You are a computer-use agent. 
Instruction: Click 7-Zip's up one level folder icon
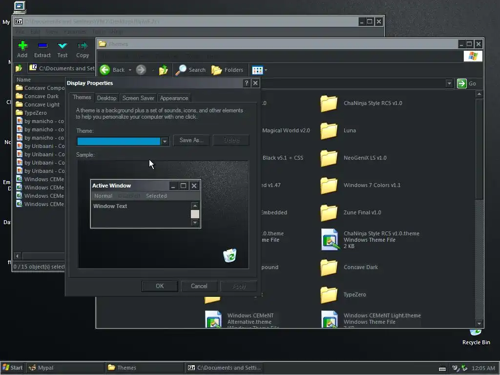pyautogui.click(x=19, y=68)
